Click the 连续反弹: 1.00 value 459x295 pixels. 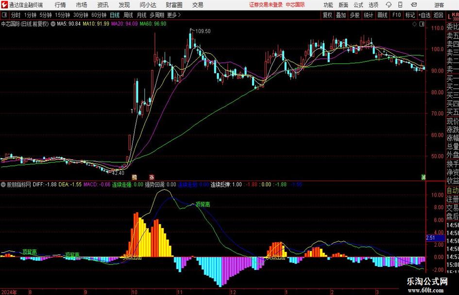coord(226,185)
